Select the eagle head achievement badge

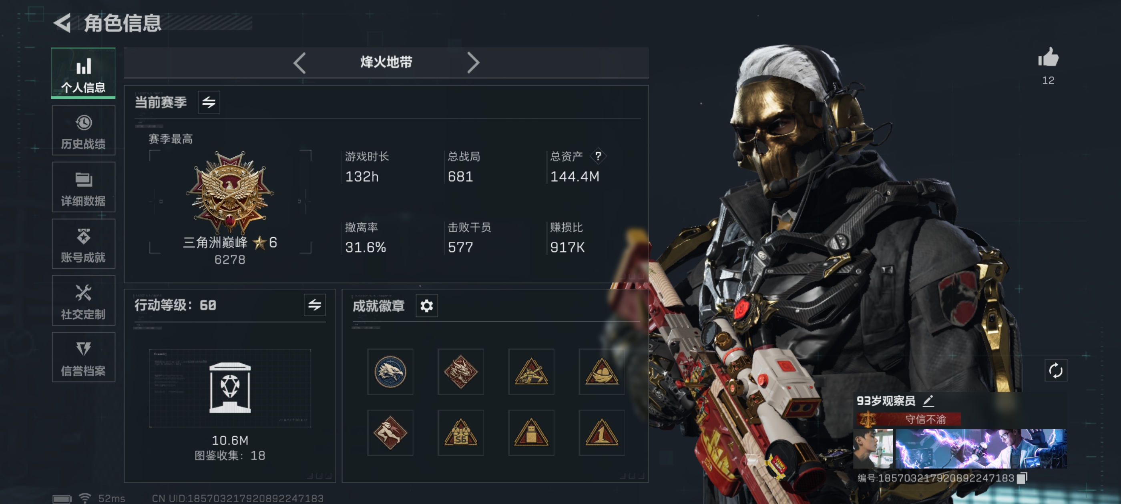[390, 372]
